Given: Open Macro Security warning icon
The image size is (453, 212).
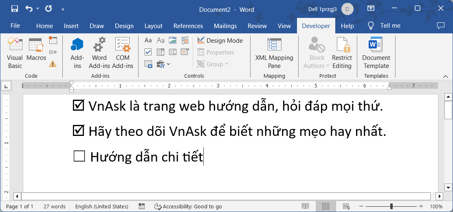Looking at the screenshot, I should click(x=53, y=64).
